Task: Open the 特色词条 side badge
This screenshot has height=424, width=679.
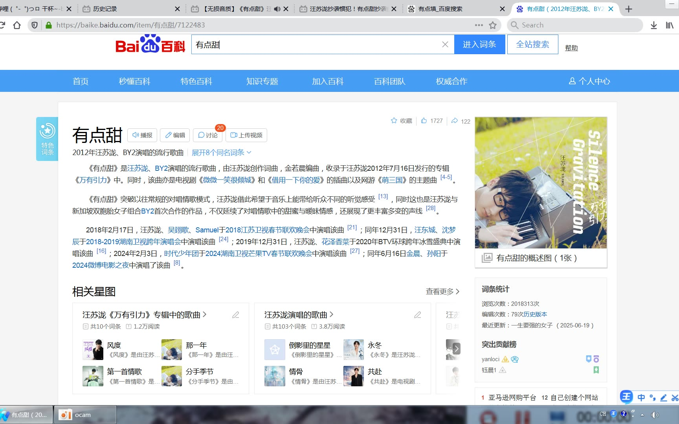Action: click(x=47, y=139)
